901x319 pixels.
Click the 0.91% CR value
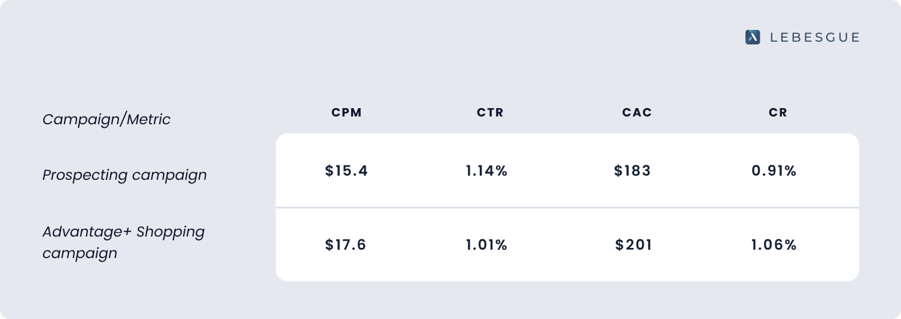[774, 171]
